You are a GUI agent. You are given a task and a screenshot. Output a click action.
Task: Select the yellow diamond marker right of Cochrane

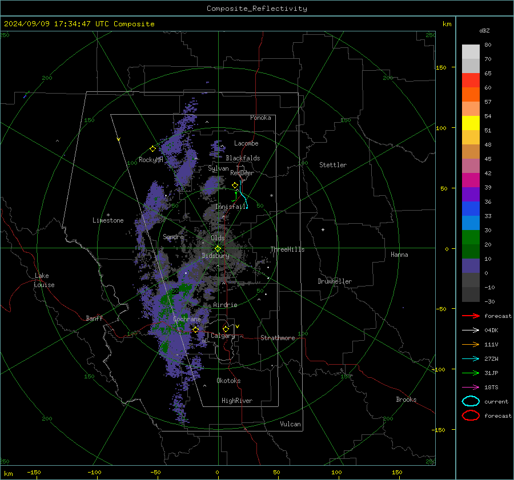(x=196, y=330)
